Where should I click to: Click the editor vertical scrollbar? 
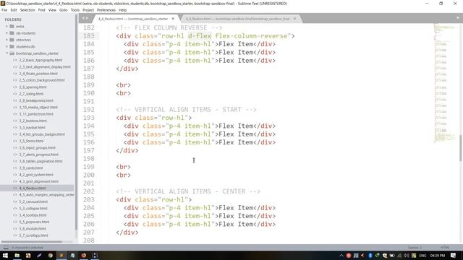[x=461, y=148]
